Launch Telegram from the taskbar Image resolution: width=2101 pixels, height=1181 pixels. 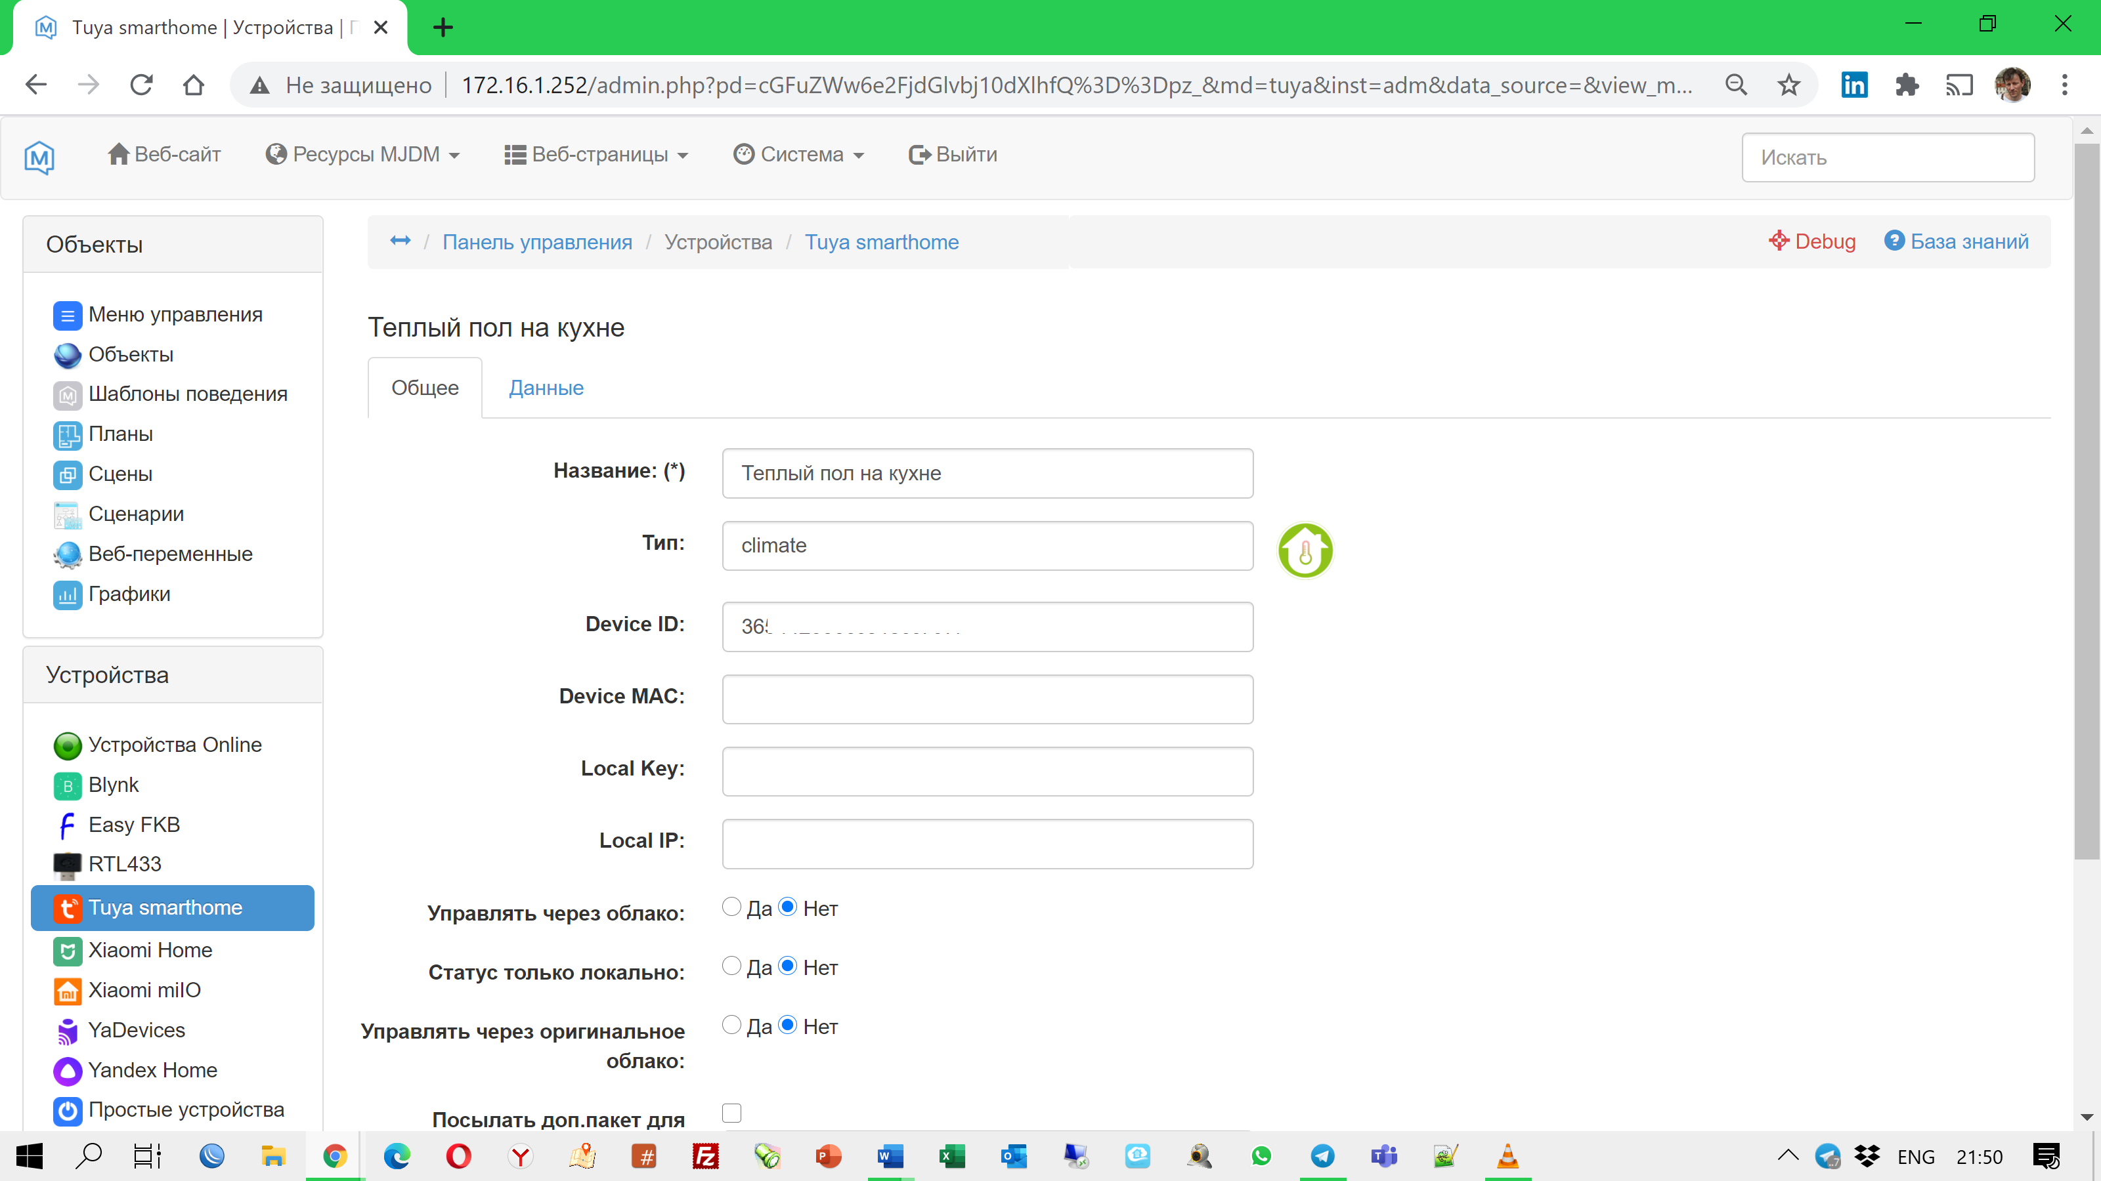1324,1155
